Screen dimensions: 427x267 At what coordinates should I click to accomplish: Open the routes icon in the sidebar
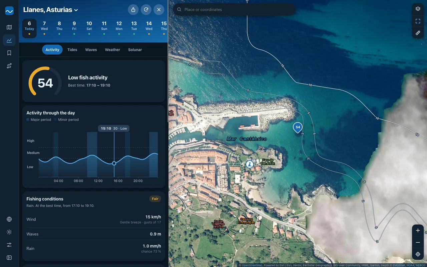[x=9, y=66]
